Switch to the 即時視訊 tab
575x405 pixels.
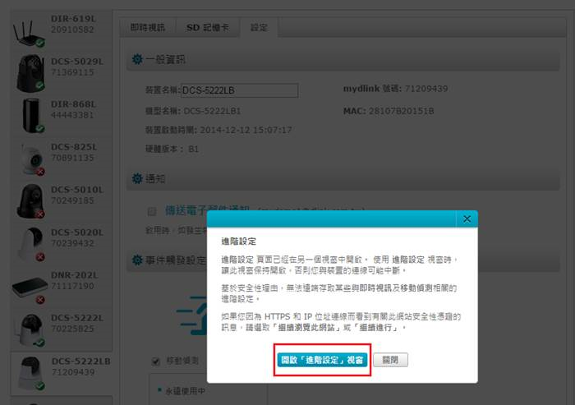pos(148,28)
